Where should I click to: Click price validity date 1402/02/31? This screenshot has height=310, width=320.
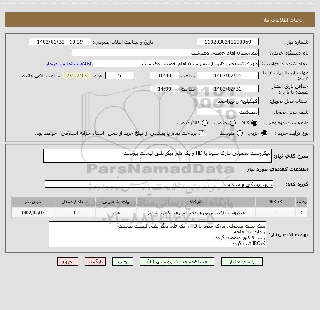[x=228, y=89]
